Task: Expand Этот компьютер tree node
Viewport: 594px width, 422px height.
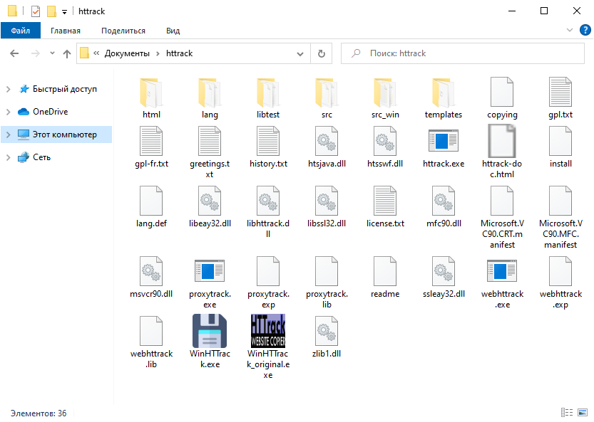Action: tap(9, 134)
